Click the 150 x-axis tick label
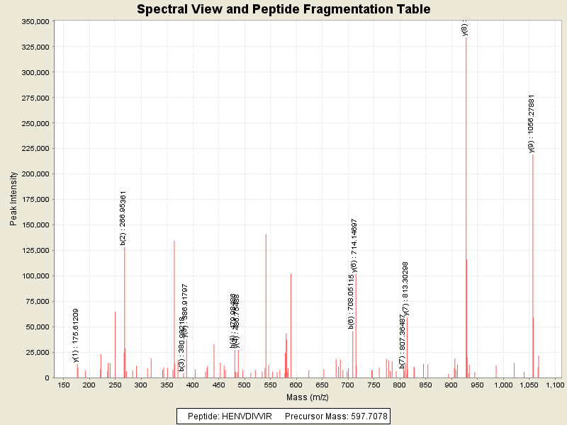This screenshot has width=567, height=425. click(63, 385)
